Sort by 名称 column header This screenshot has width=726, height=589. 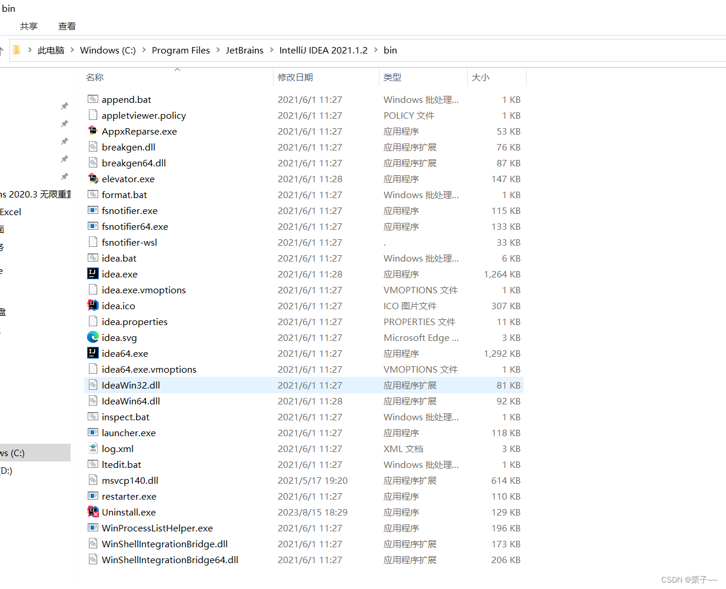pyautogui.click(x=95, y=78)
